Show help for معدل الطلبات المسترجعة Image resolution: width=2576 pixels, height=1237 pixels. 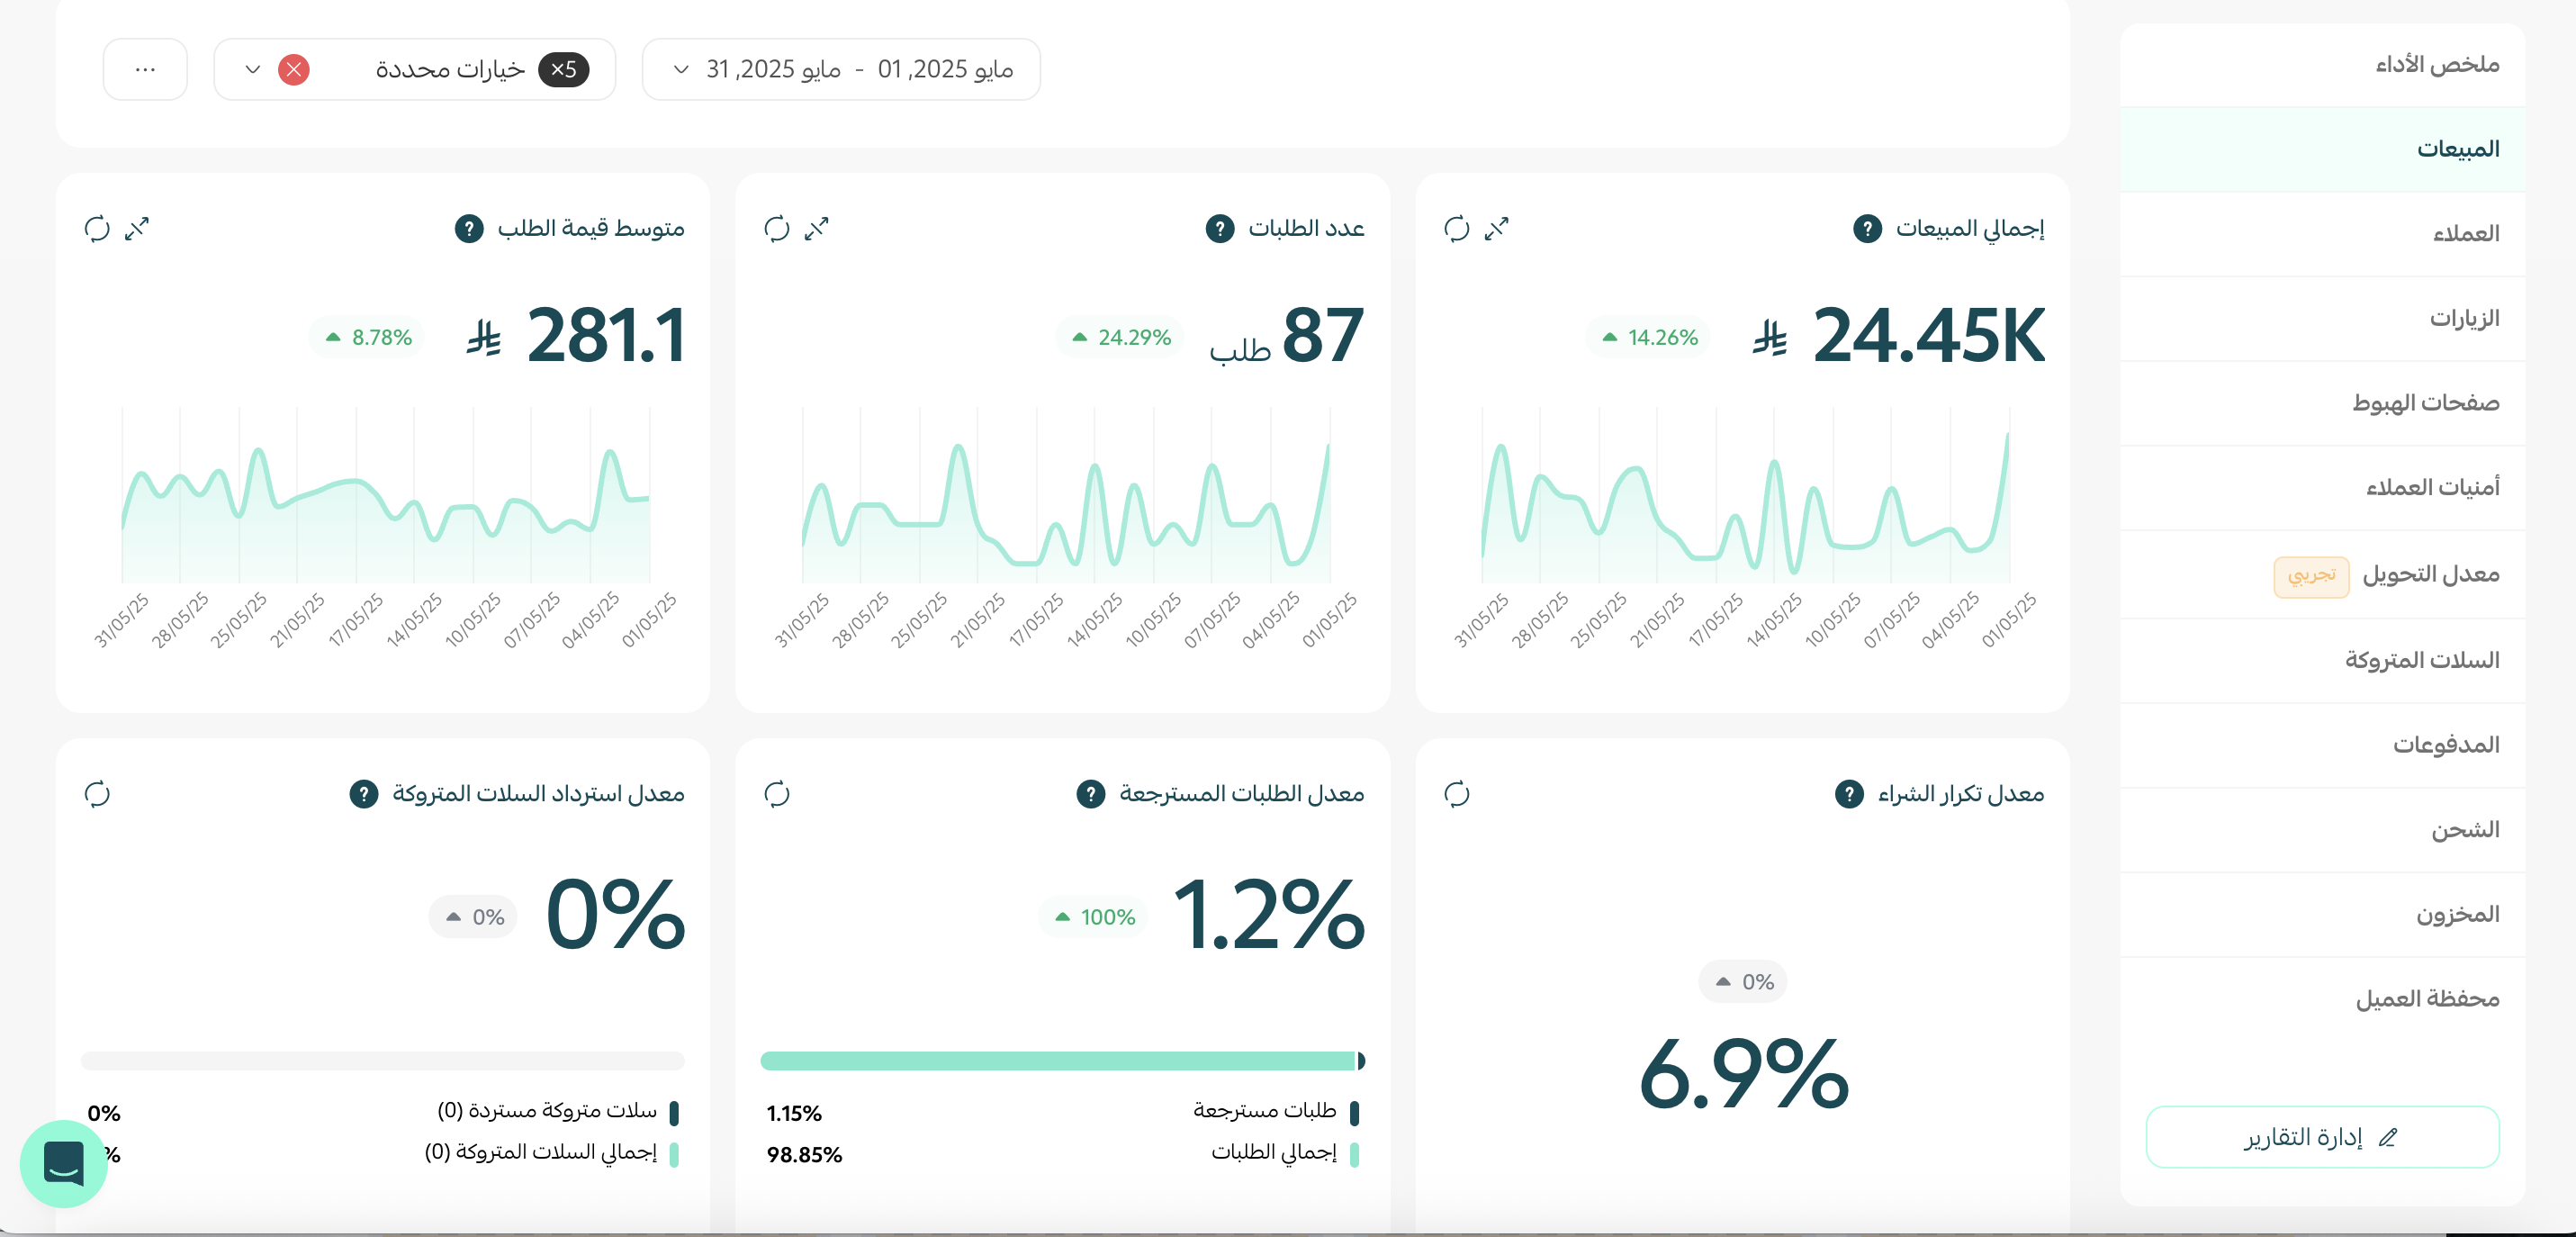pos(1090,794)
